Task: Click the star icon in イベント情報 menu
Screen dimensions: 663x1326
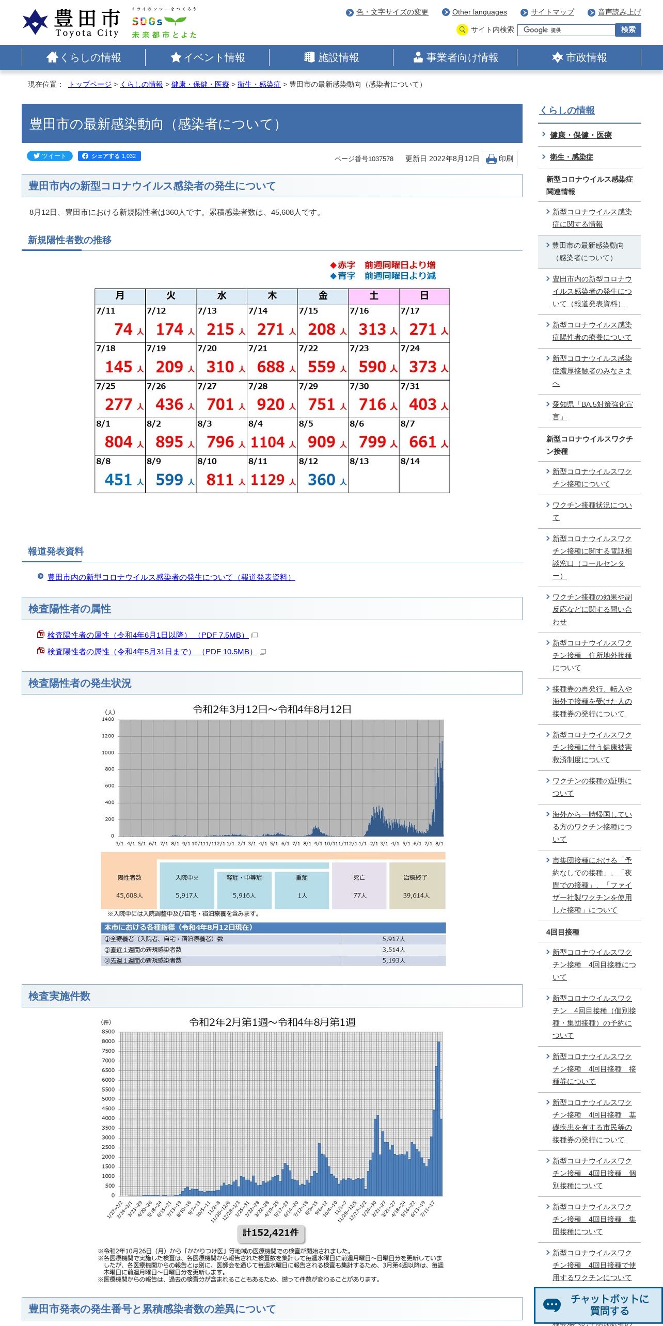Action: coord(176,57)
